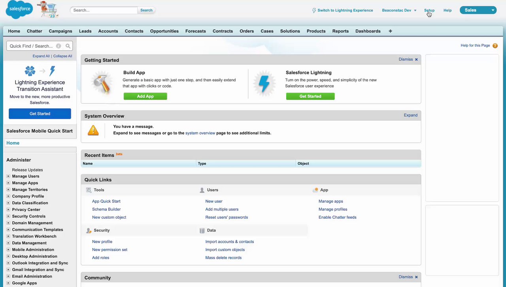
Task: Switch to the Dashboards tab
Action: pyautogui.click(x=368, y=31)
